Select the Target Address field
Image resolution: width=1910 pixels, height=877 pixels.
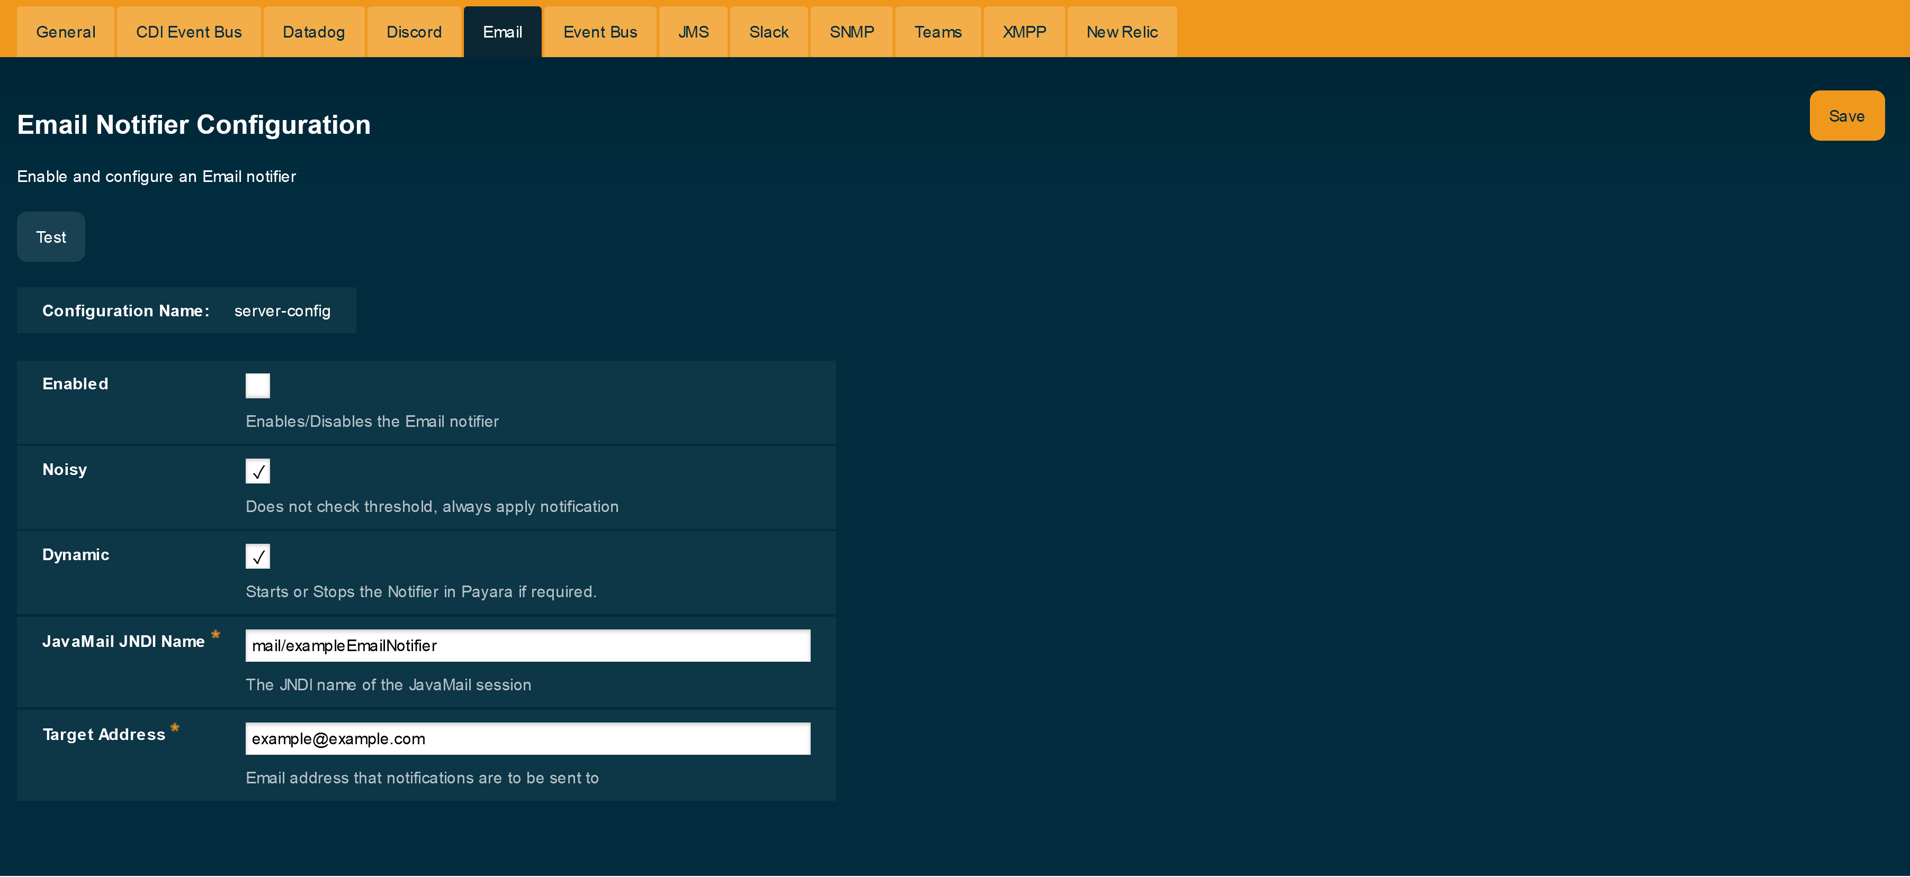526,738
